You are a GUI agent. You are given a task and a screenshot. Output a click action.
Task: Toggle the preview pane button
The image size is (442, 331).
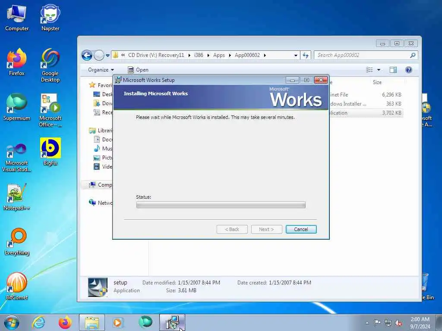click(x=393, y=70)
